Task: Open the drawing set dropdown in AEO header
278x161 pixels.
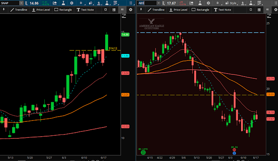Action: (260, 3)
